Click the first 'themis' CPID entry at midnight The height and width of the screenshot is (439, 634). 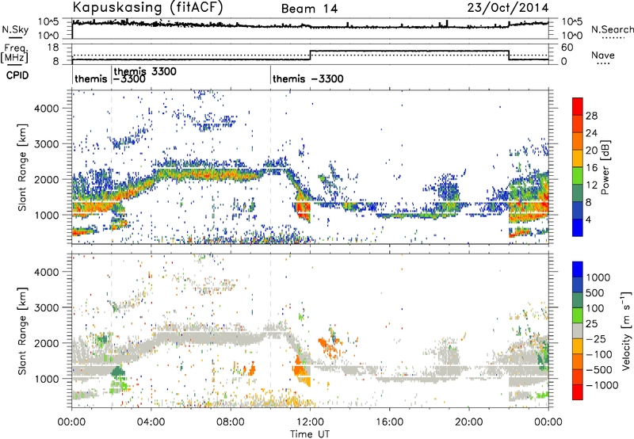91,78
